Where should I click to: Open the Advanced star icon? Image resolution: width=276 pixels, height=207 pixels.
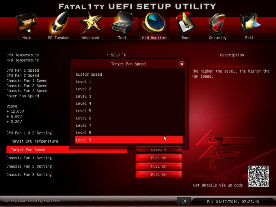(x=90, y=23)
